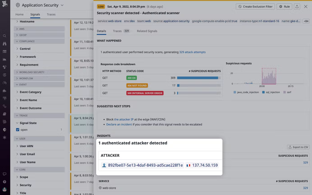Open the speed gauge APM sidebar icon
Screen dimensions: 312x195
(4, 83)
